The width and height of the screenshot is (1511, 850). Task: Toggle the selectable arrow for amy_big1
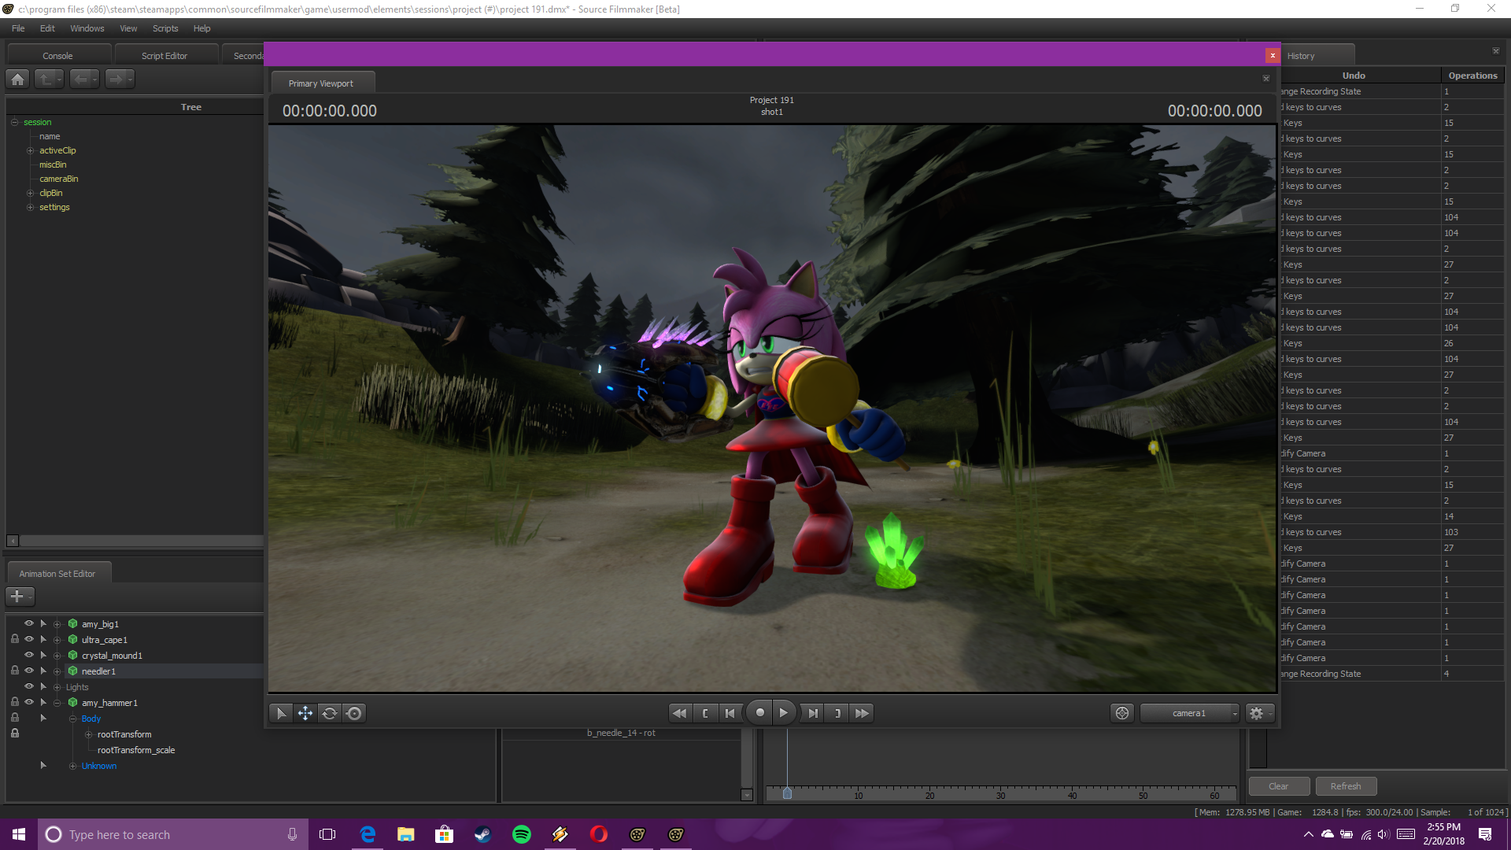point(43,623)
